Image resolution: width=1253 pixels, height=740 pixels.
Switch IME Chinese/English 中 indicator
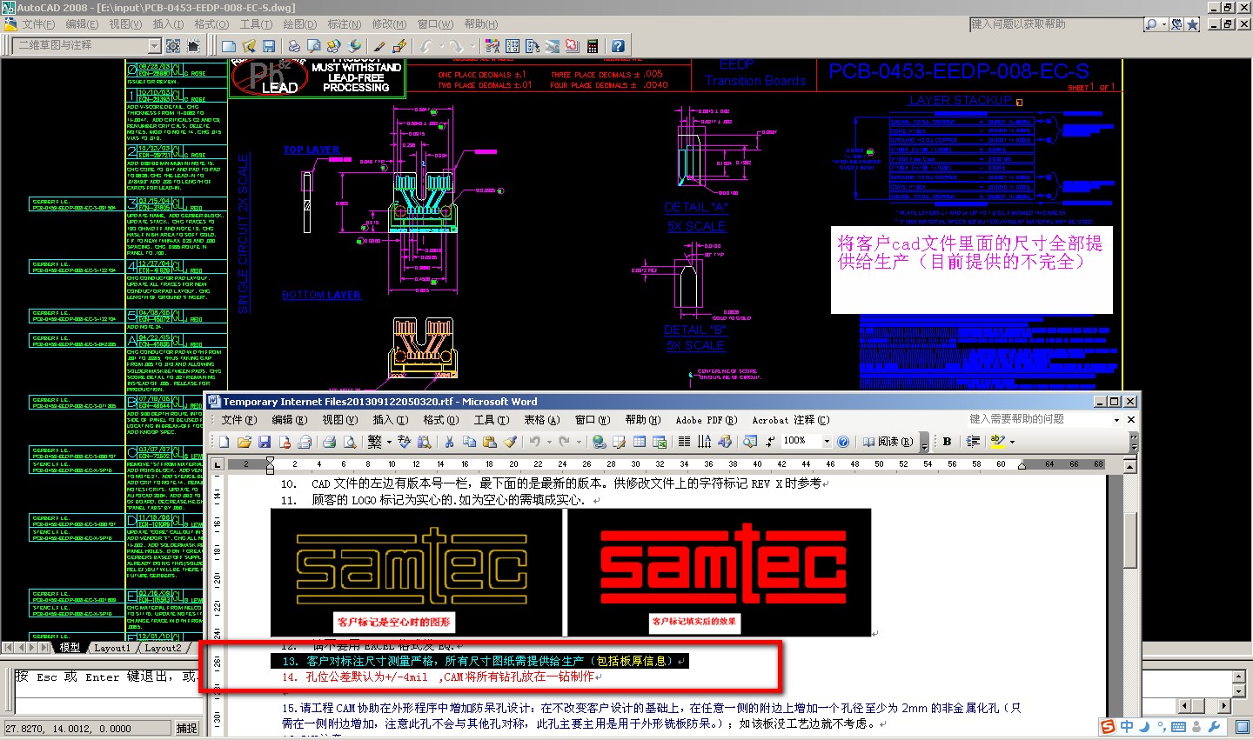pyautogui.click(x=1128, y=727)
